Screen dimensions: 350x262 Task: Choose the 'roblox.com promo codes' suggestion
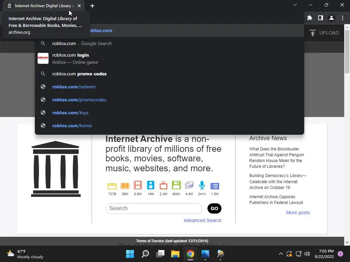coord(170,74)
